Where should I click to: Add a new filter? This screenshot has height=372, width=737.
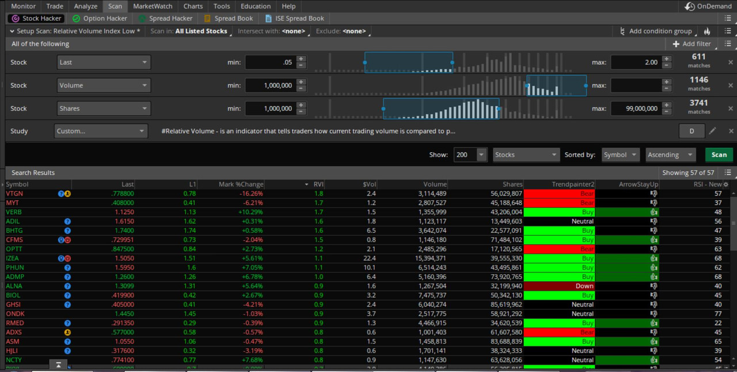(x=692, y=44)
